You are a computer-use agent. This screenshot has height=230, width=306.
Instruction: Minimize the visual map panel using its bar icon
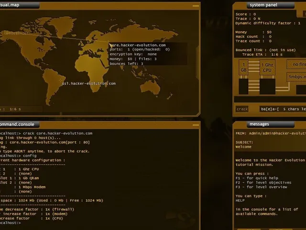click(196, 6)
